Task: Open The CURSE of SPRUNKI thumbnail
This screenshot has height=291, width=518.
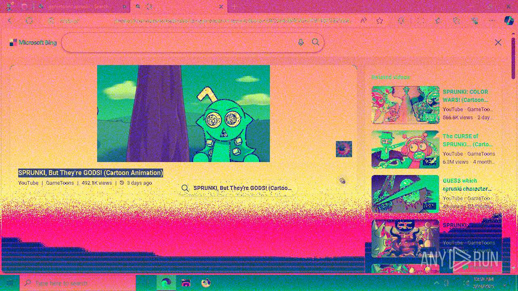Action: 405,150
